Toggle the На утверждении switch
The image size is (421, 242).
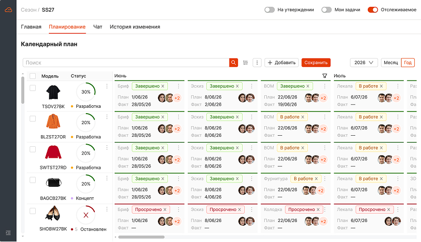coord(269,10)
